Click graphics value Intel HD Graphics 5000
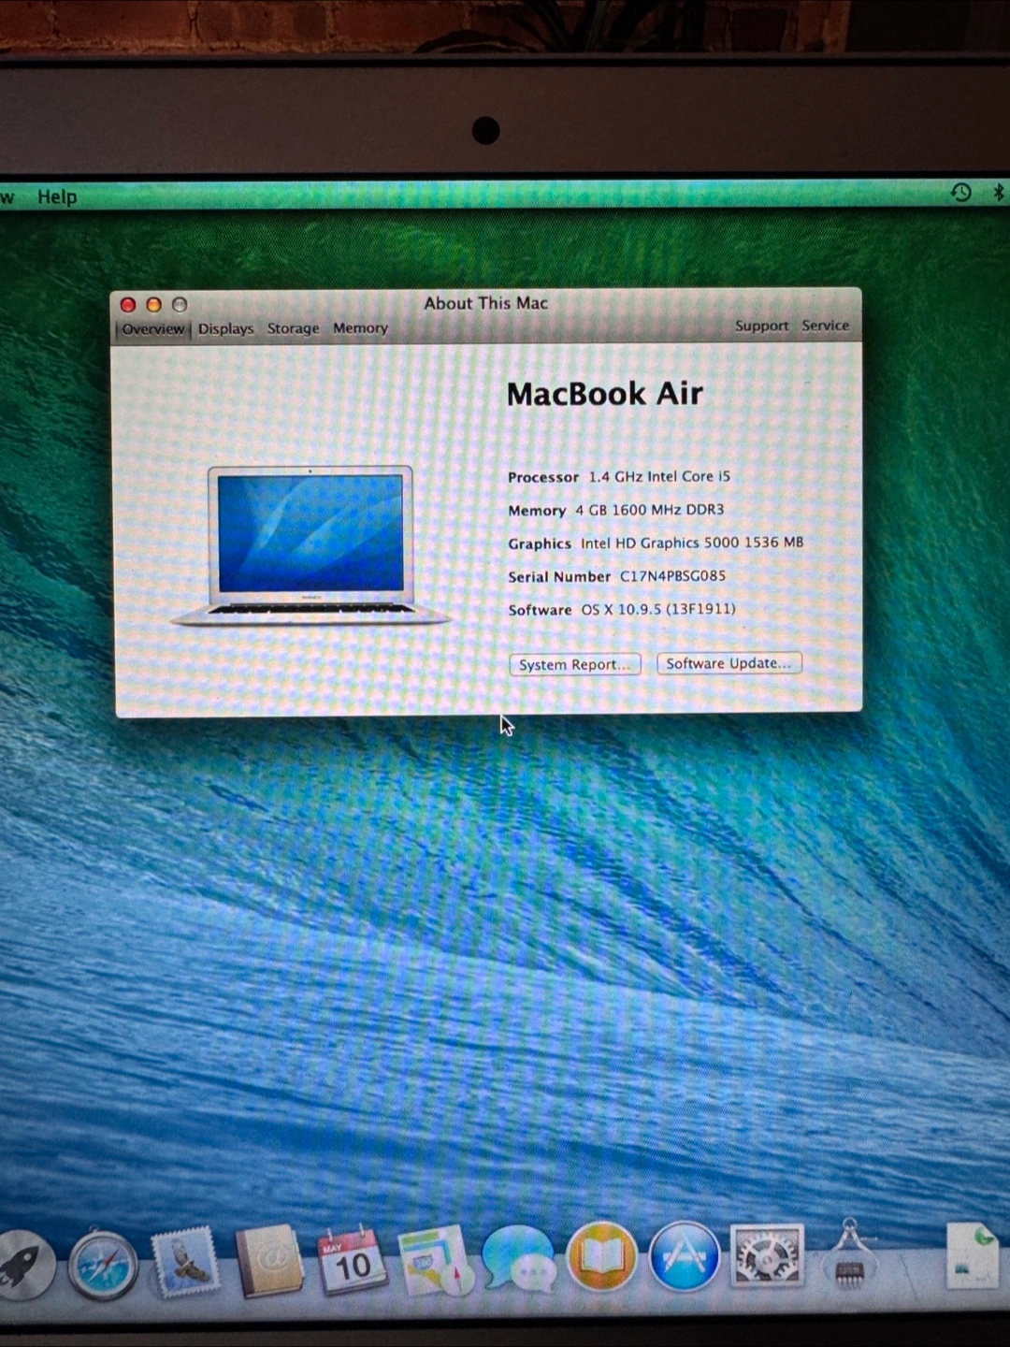 [x=692, y=543]
